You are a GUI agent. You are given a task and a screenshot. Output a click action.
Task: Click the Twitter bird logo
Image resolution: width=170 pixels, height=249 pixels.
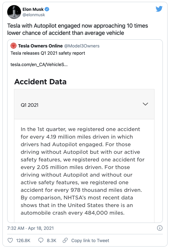pos(159,9)
